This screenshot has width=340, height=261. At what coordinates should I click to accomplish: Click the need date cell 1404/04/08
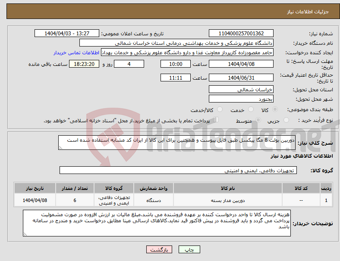point(35,200)
